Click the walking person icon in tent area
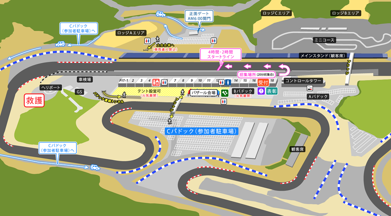391x216 pixels. tap(124, 94)
